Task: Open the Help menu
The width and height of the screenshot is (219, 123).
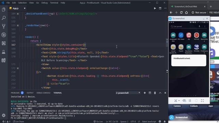Action: 63,3
